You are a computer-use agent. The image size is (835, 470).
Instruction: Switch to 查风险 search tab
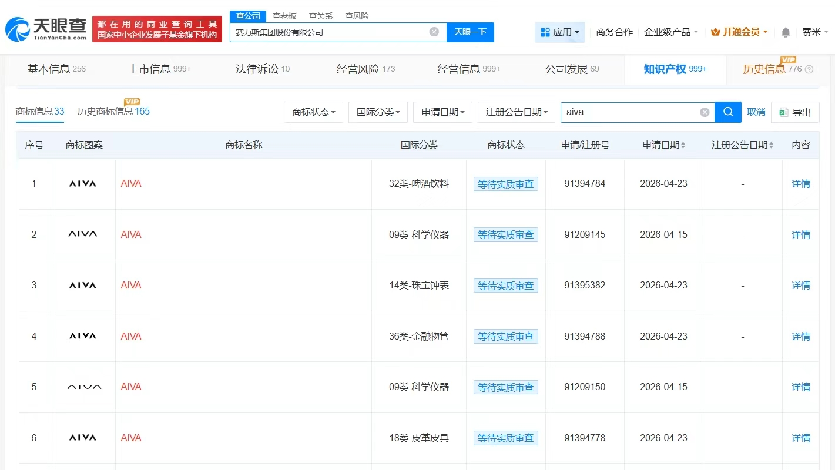click(x=357, y=16)
